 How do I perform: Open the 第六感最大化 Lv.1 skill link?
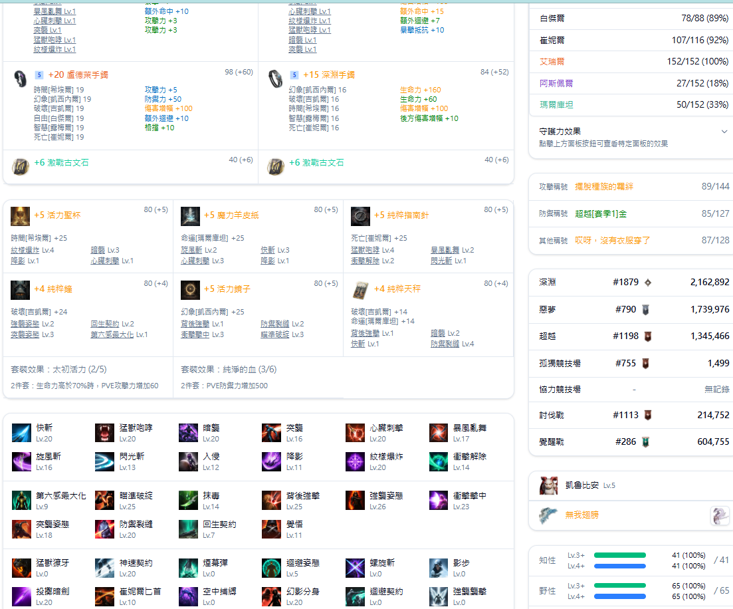114,334
